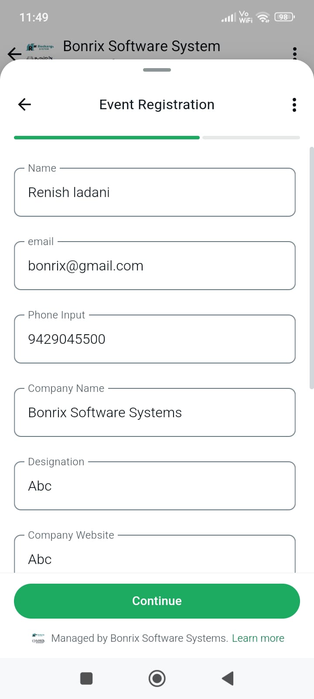The image size is (314, 699).
Task: Select the email input field
Action: tap(155, 266)
